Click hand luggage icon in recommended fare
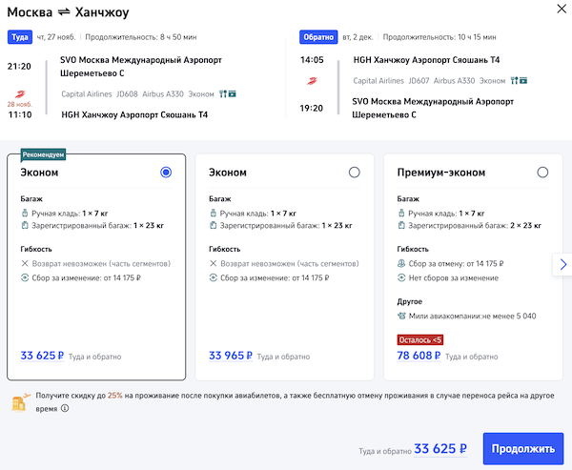 pos(25,213)
